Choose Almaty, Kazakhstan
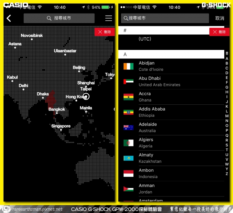233x213 pixels. [171, 158]
